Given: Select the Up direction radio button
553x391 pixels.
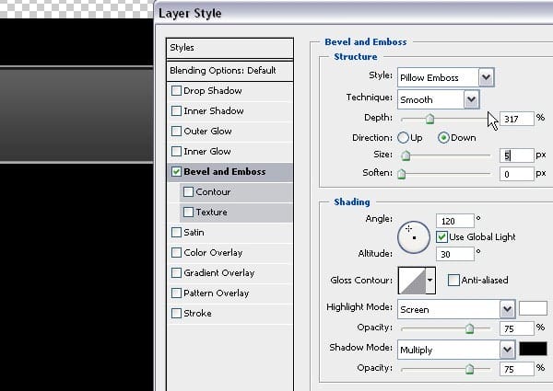Looking at the screenshot, I should [403, 138].
